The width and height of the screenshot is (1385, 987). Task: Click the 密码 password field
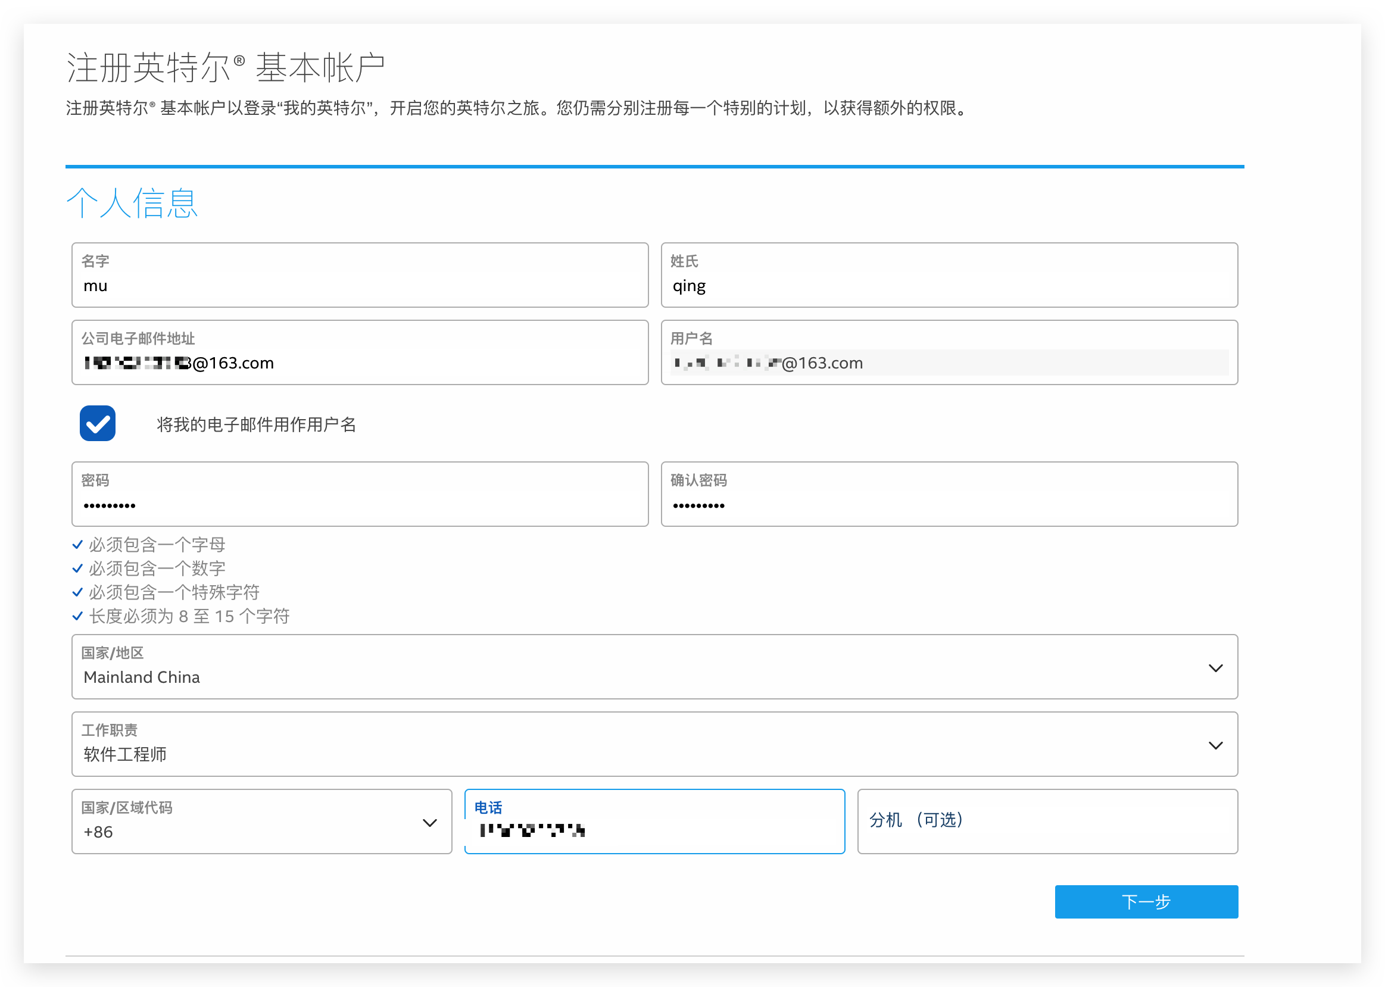(x=360, y=494)
